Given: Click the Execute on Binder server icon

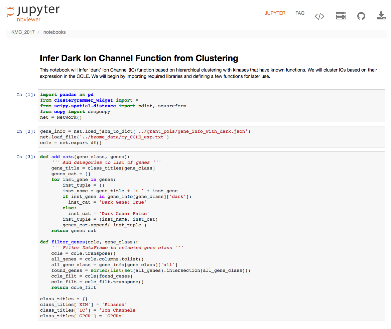Looking at the screenshot, I should pyautogui.click(x=341, y=16).
